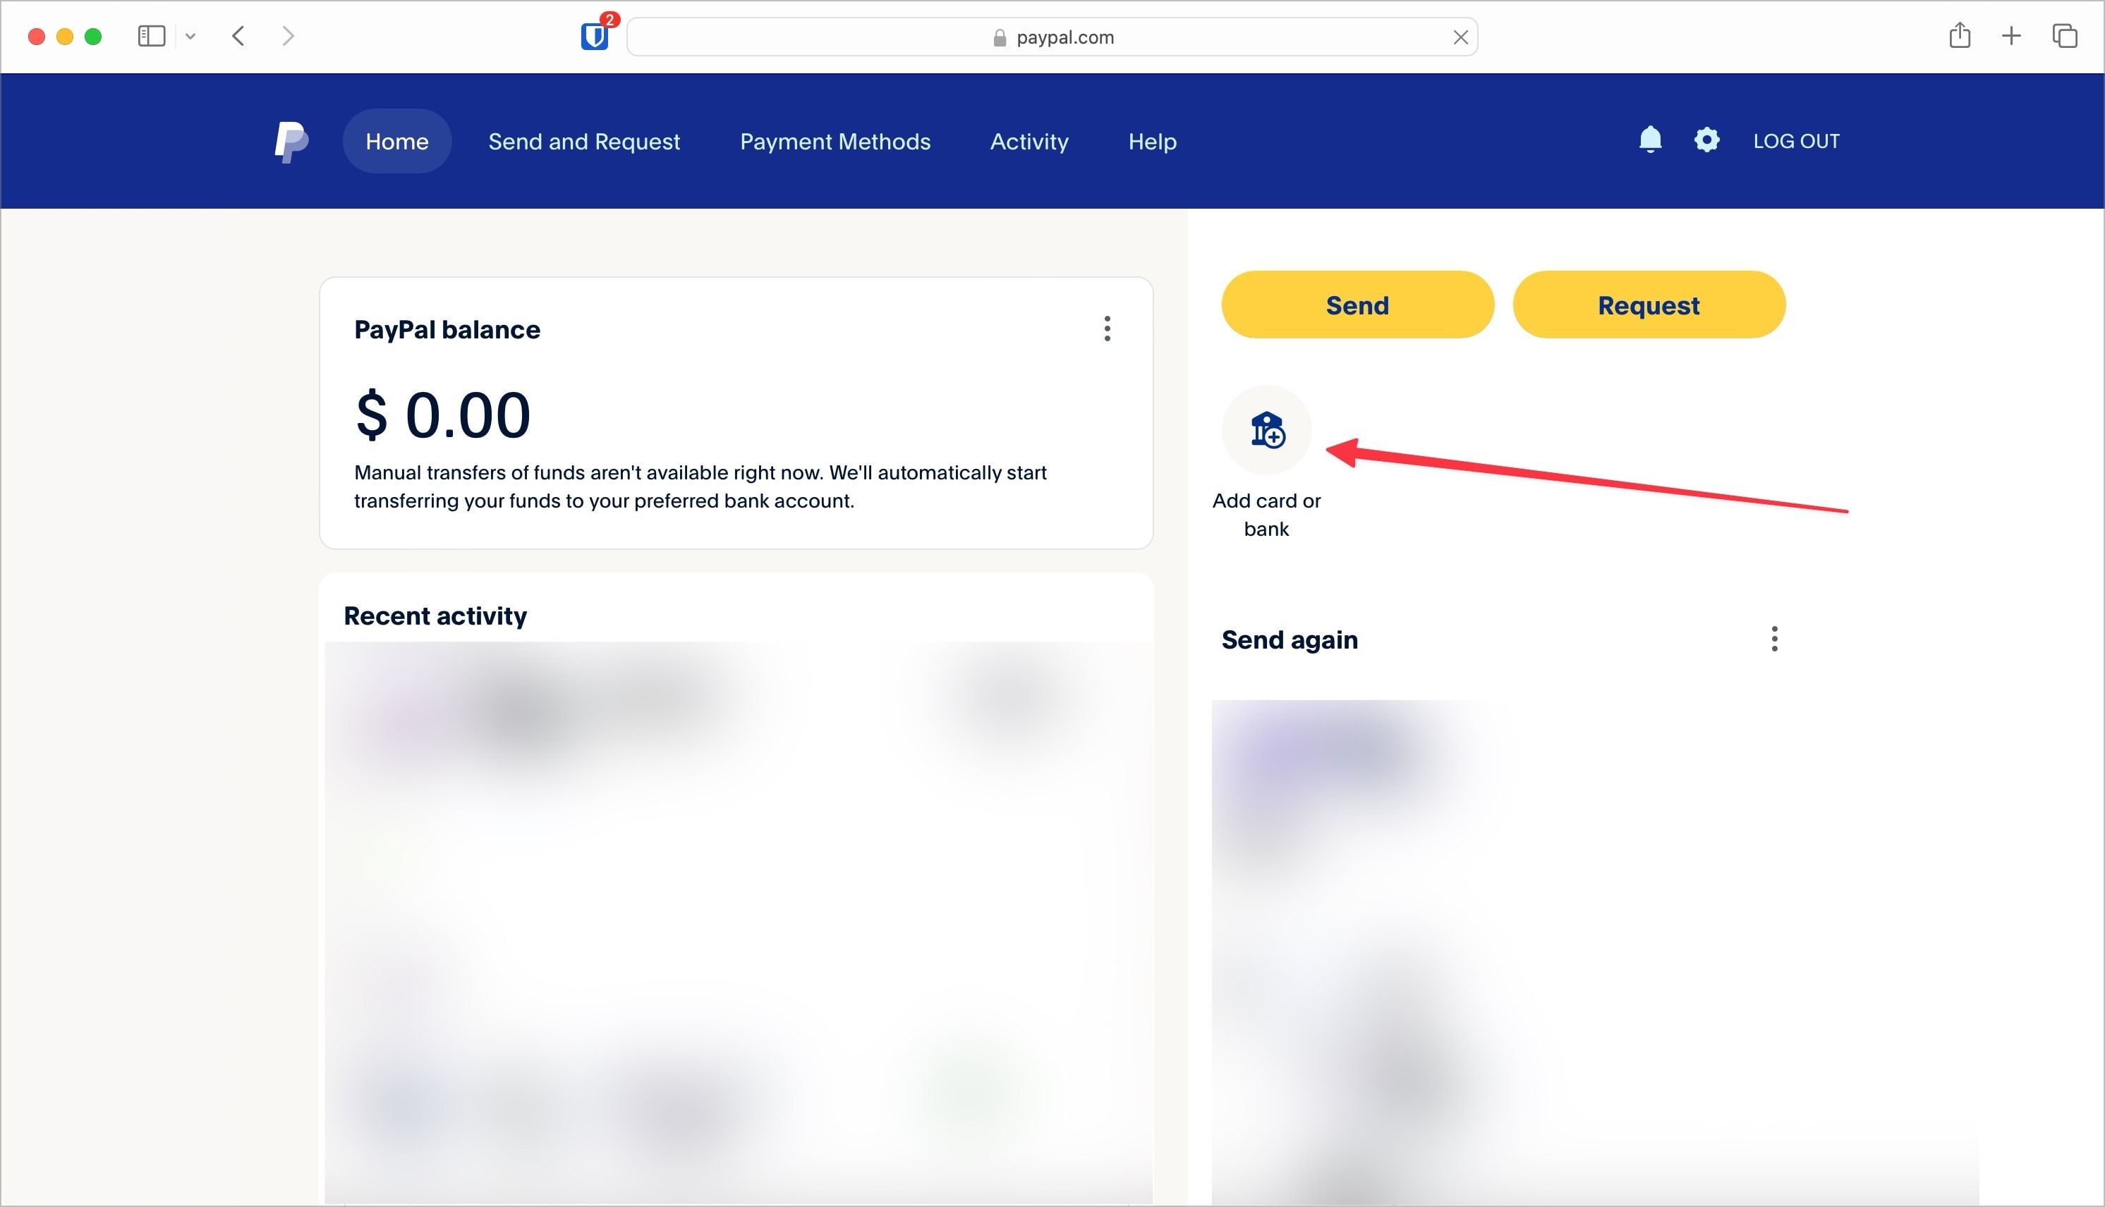
Task: Click the Request button
Action: 1648,304
